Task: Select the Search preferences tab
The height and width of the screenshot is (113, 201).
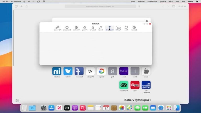Action: [x=100, y=28]
